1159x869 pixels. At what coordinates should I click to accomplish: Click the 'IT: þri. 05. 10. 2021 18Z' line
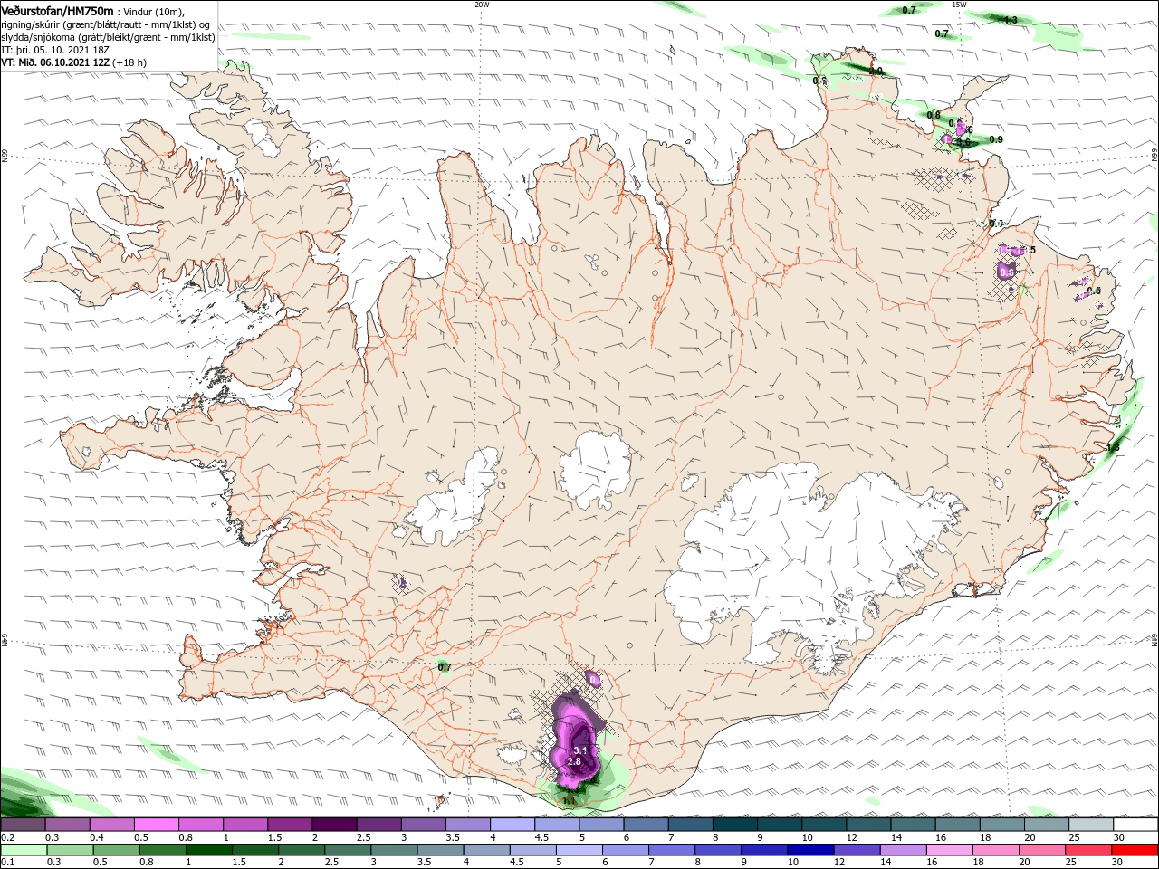(x=55, y=50)
